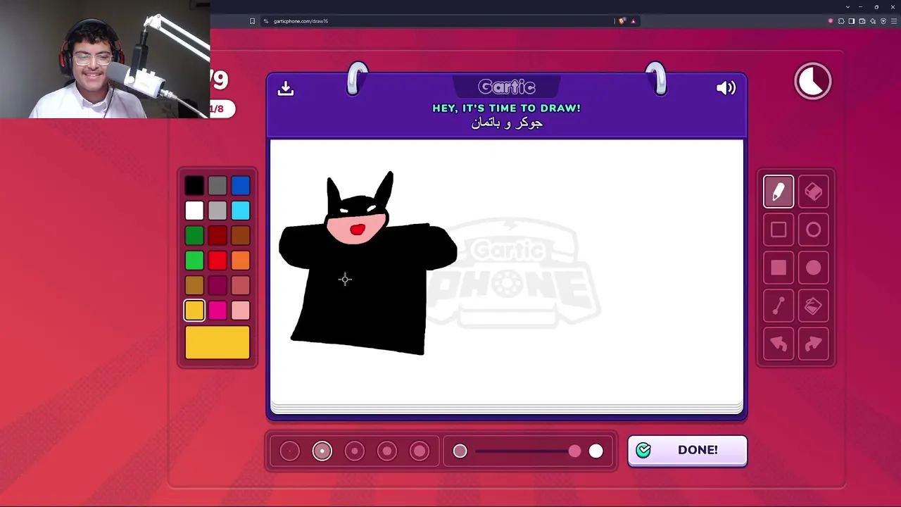Screen dimensions: 901x507
Task: Pick the hot pink color swatch
Action: [x=218, y=311]
